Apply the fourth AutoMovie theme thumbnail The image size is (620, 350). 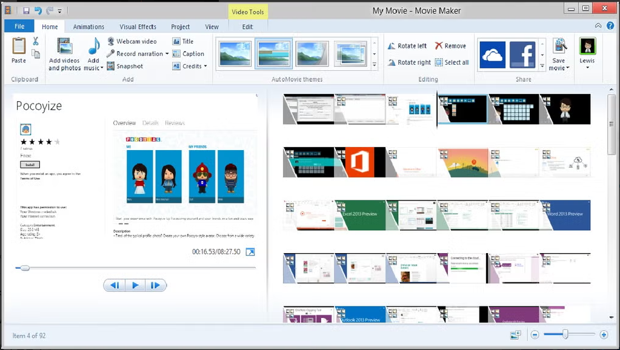350,53
